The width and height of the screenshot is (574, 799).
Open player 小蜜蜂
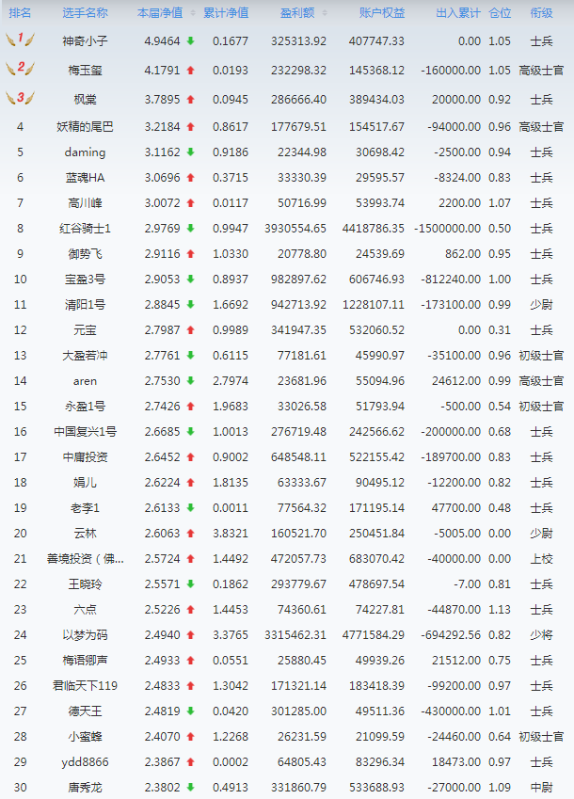[85, 736]
